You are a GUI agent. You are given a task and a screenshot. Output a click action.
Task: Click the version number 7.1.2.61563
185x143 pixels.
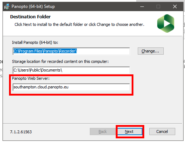21,132
